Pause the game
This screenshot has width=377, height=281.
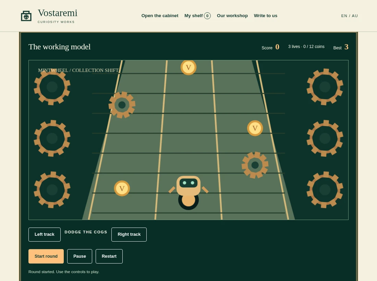pyautogui.click(x=80, y=256)
